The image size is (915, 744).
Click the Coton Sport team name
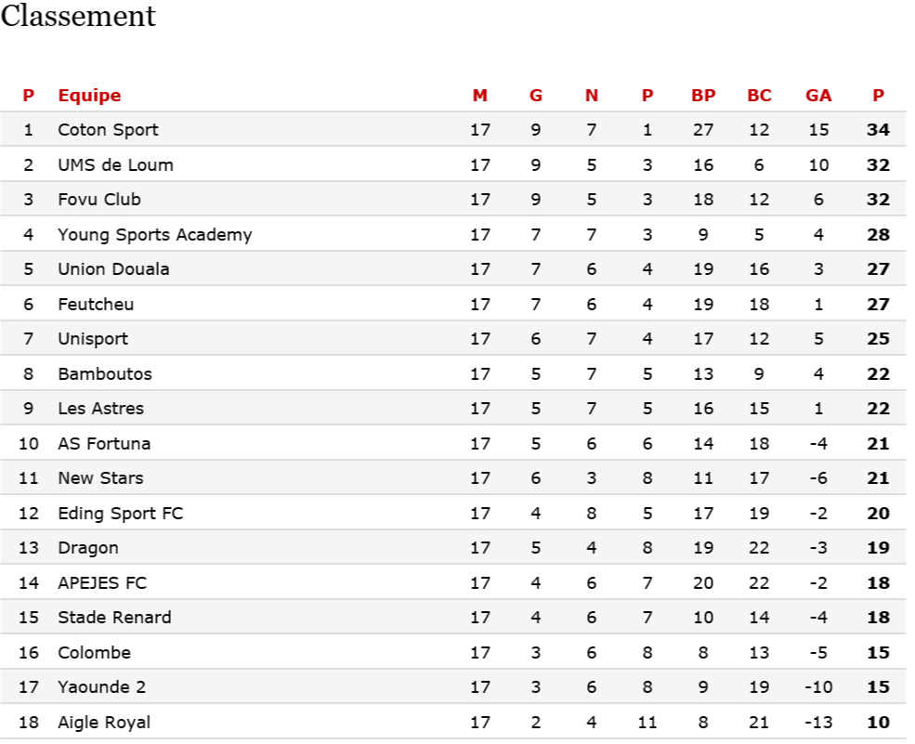coord(108,130)
